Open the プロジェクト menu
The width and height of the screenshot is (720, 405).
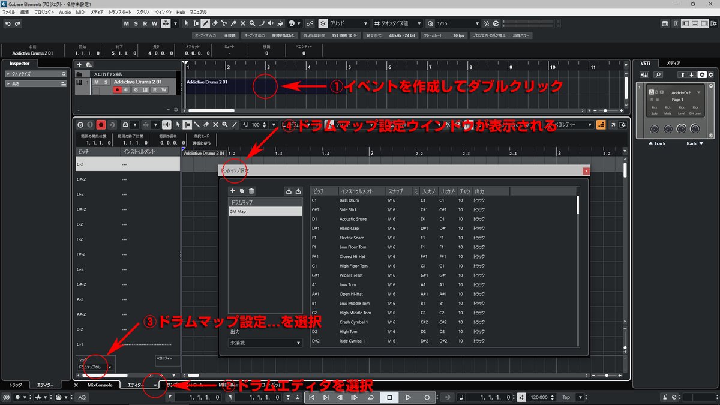[x=44, y=12]
